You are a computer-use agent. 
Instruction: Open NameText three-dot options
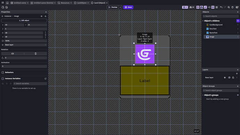click(238, 33)
